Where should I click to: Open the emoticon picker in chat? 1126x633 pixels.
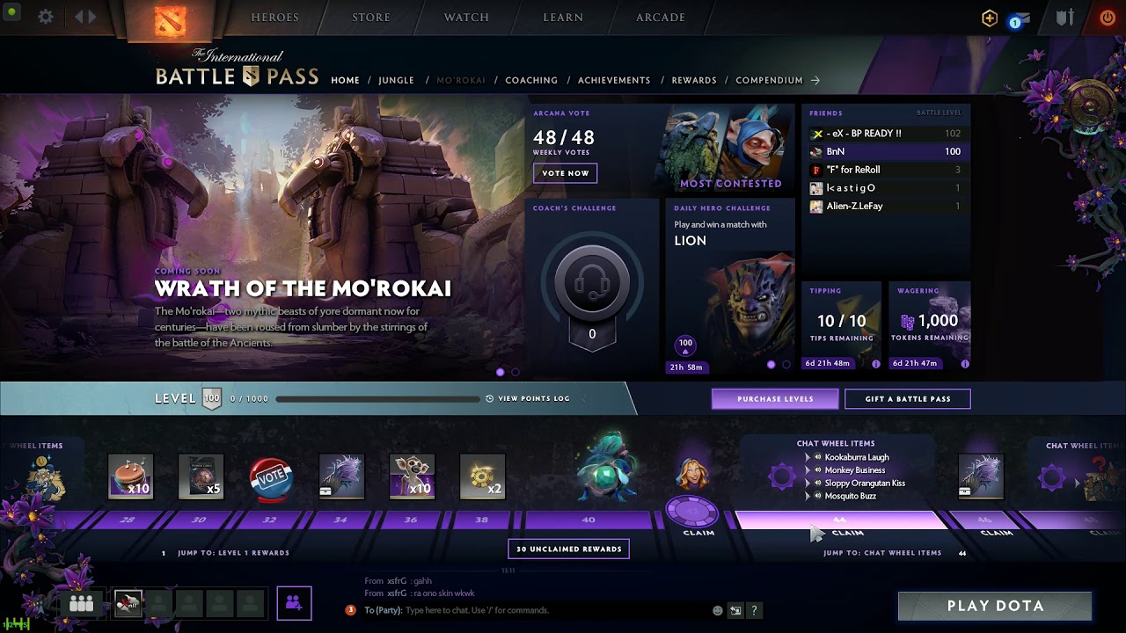click(x=718, y=610)
